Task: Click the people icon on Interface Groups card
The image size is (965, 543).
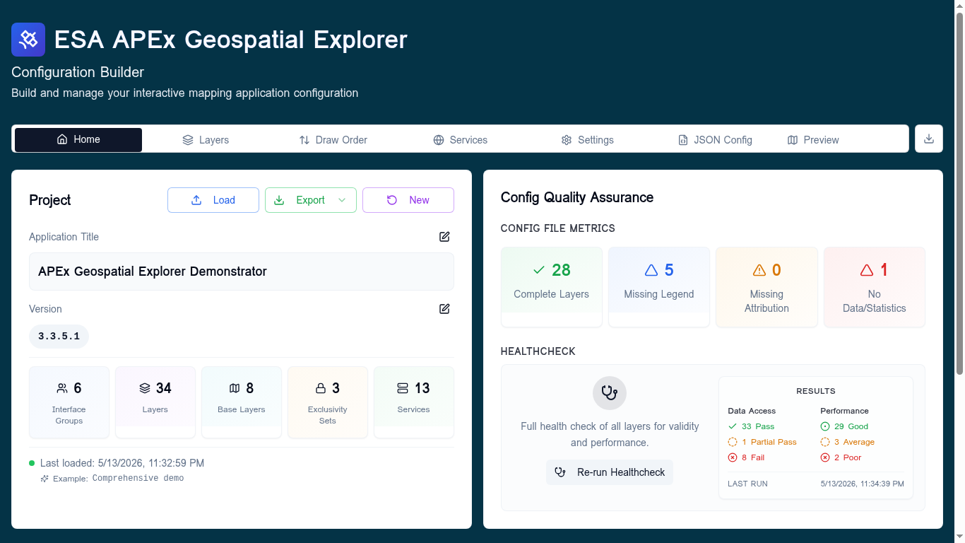Action: (x=62, y=388)
